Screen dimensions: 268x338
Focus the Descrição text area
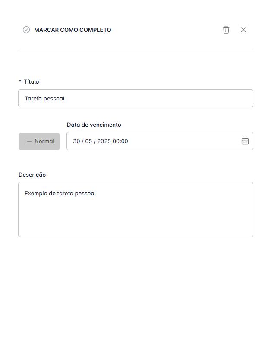(x=136, y=210)
